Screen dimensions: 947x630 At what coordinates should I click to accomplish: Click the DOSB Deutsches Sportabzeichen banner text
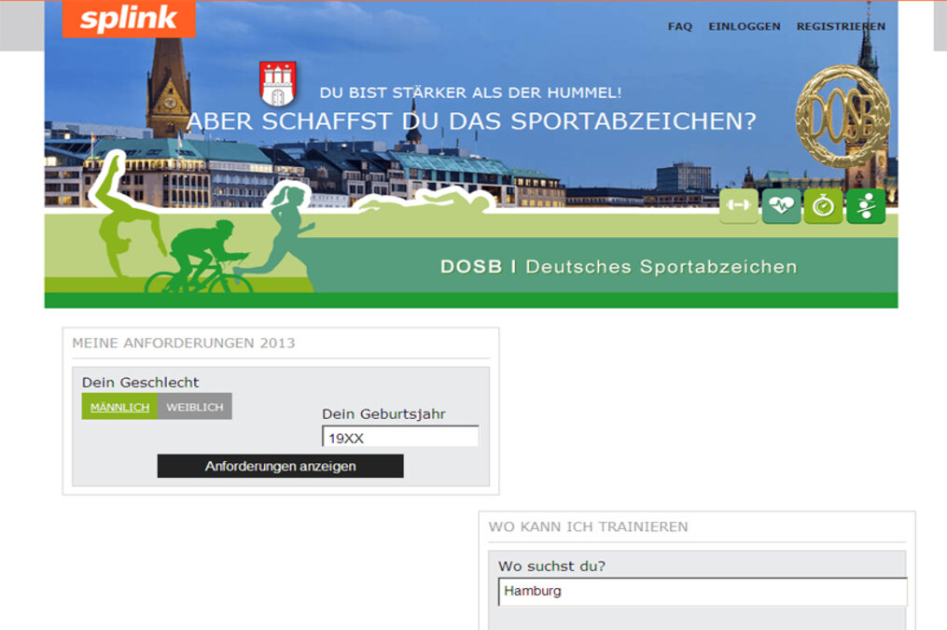[618, 267]
